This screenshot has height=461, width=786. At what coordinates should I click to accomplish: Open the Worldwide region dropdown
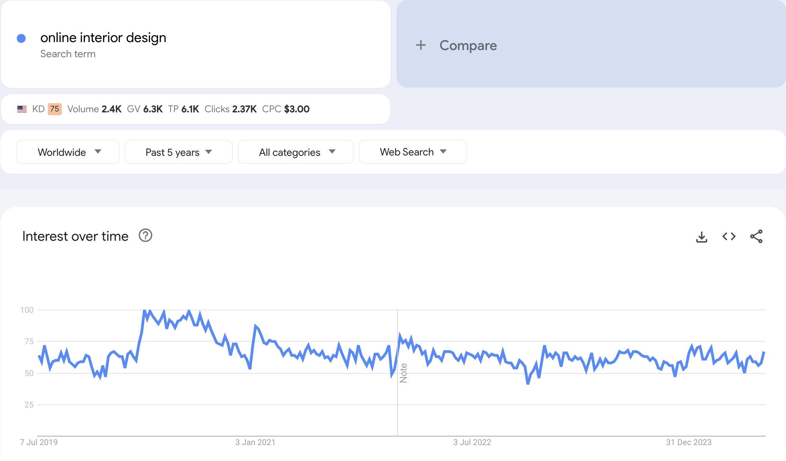pyautogui.click(x=68, y=152)
